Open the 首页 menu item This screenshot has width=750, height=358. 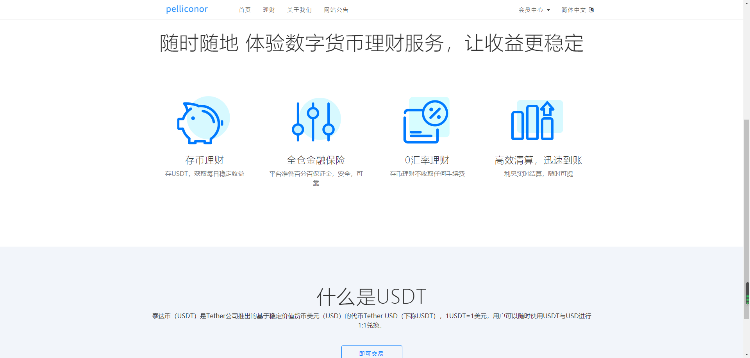coord(245,10)
